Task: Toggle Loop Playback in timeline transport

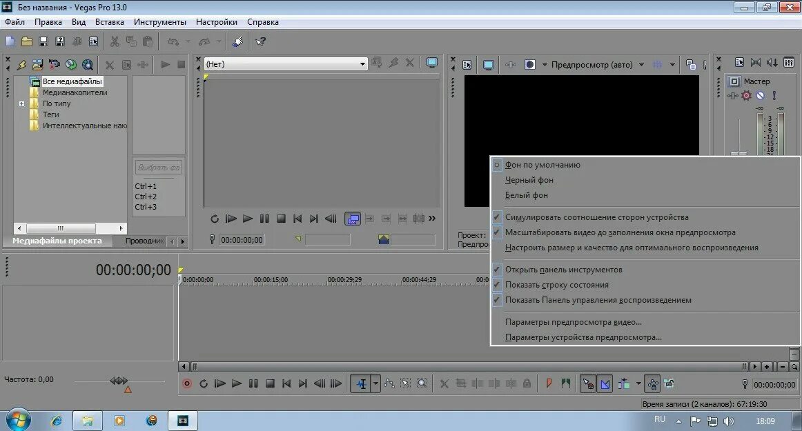Action: [x=204, y=383]
